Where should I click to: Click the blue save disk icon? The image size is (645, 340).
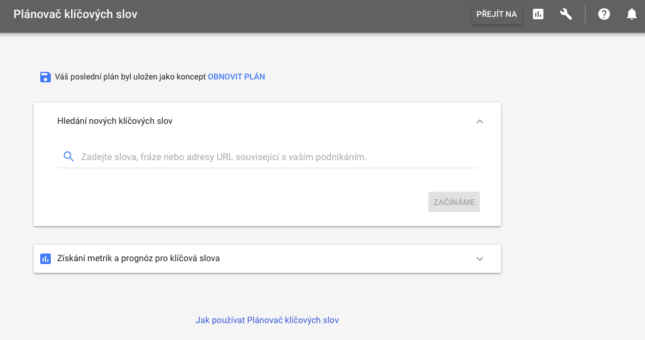click(46, 77)
